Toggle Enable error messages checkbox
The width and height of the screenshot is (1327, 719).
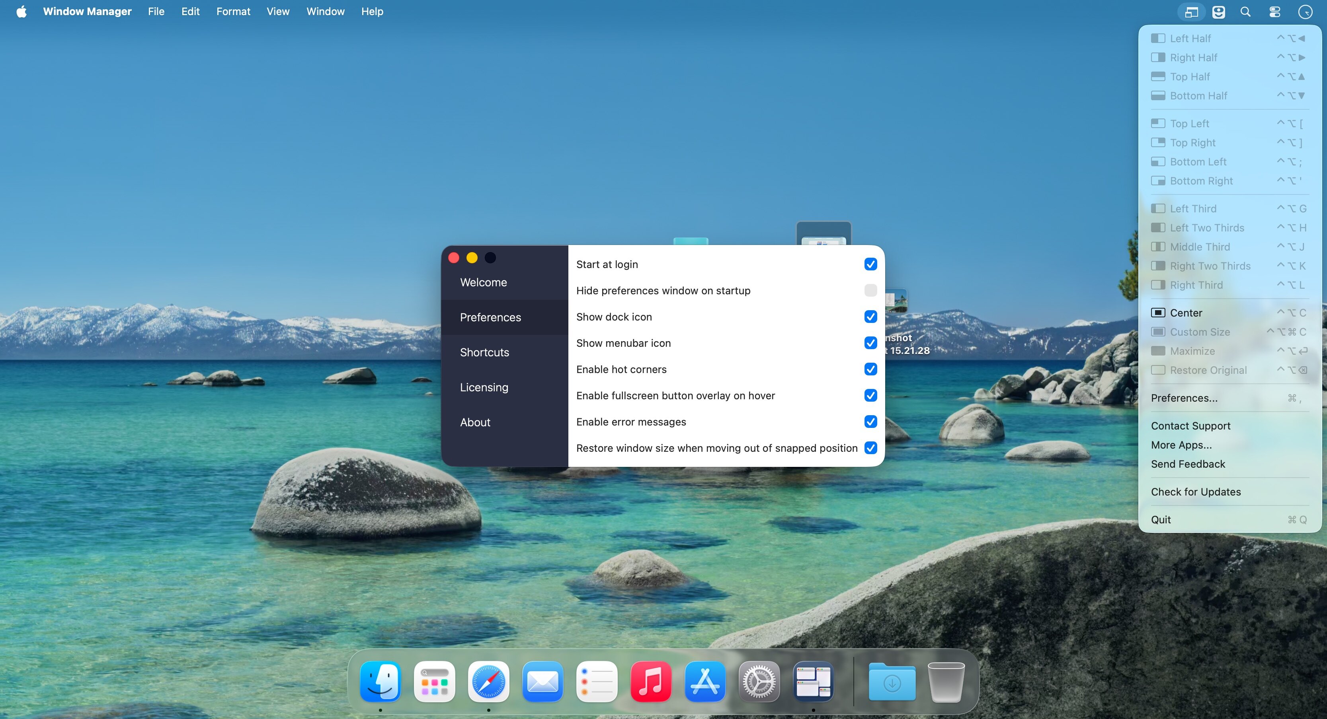click(x=870, y=422)
